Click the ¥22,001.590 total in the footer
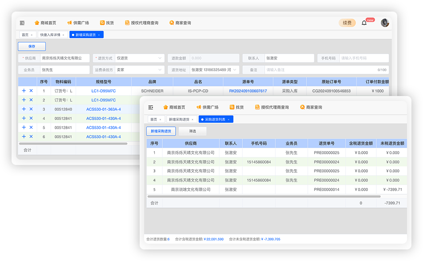 [x=214, y=239]
